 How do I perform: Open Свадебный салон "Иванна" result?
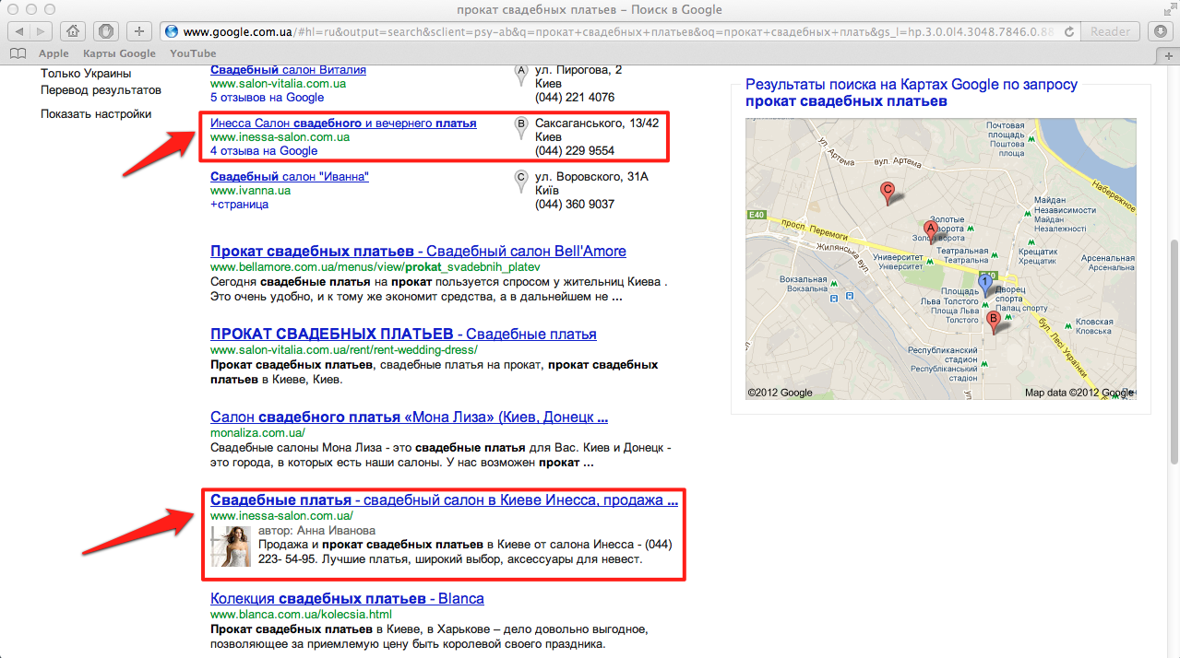[290, 177]
